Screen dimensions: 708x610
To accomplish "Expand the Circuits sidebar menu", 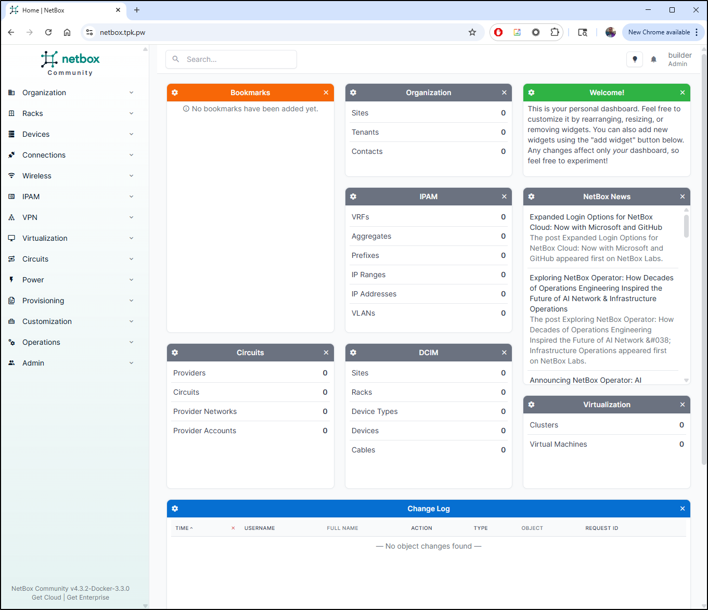I will pyautogui.click(x=71, y=259).
